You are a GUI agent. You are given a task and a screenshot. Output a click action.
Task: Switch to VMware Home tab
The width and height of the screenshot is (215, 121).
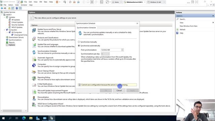coord(117,2)
